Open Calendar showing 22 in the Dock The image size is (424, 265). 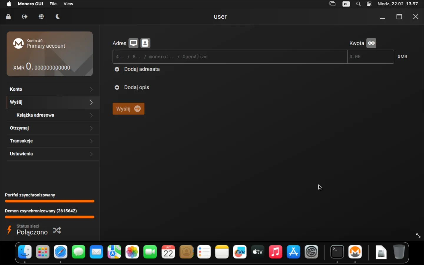click(168, 252)
